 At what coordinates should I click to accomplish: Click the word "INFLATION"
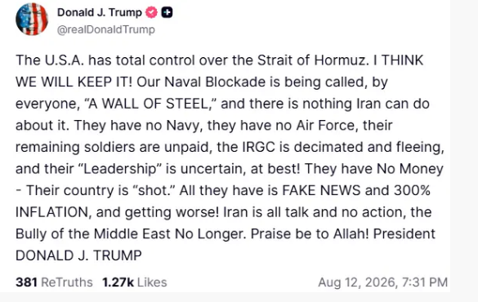(53, 212)
